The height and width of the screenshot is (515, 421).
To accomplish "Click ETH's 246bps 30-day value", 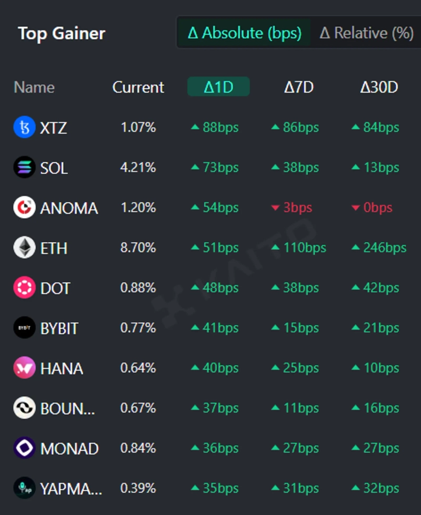I will pyautogui.click(x=384, y=248).
